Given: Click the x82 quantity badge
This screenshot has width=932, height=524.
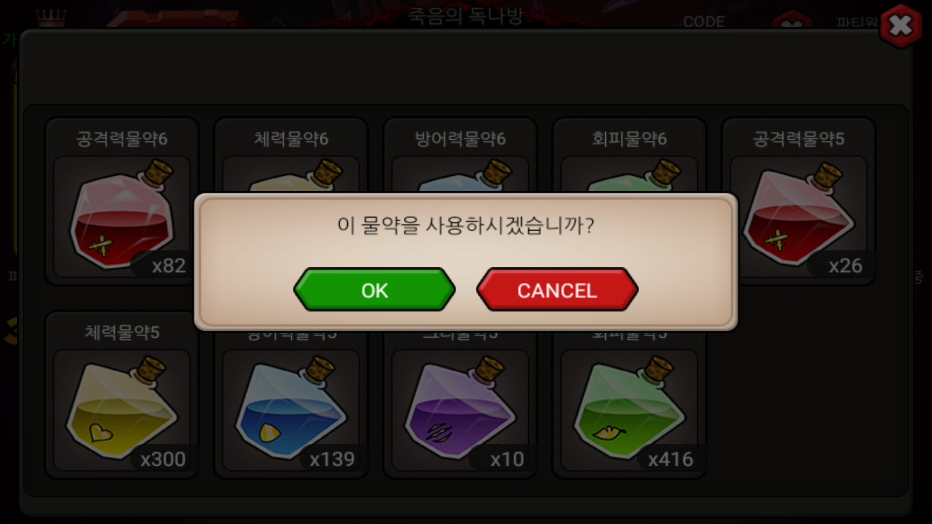Looking at the screenshot, I should point(168,265).
